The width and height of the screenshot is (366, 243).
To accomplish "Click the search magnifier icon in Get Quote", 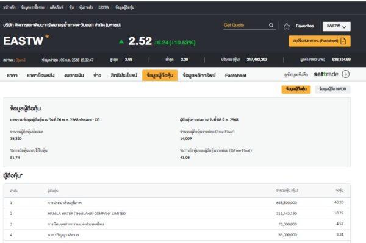I will point(271,25).
